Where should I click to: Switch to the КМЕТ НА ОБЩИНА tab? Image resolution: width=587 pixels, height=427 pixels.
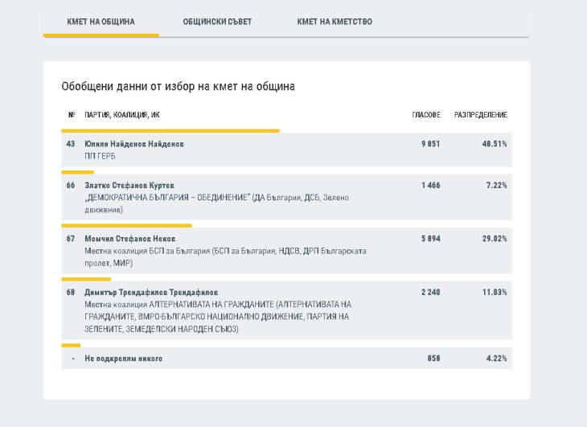pyautogui.click(x=101, y=22)
